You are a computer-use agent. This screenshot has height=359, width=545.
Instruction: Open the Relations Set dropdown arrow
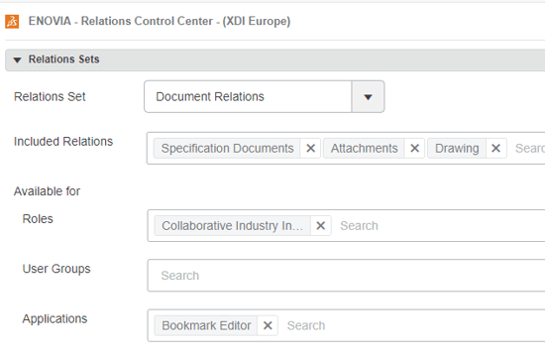click(x=368, y=97)
